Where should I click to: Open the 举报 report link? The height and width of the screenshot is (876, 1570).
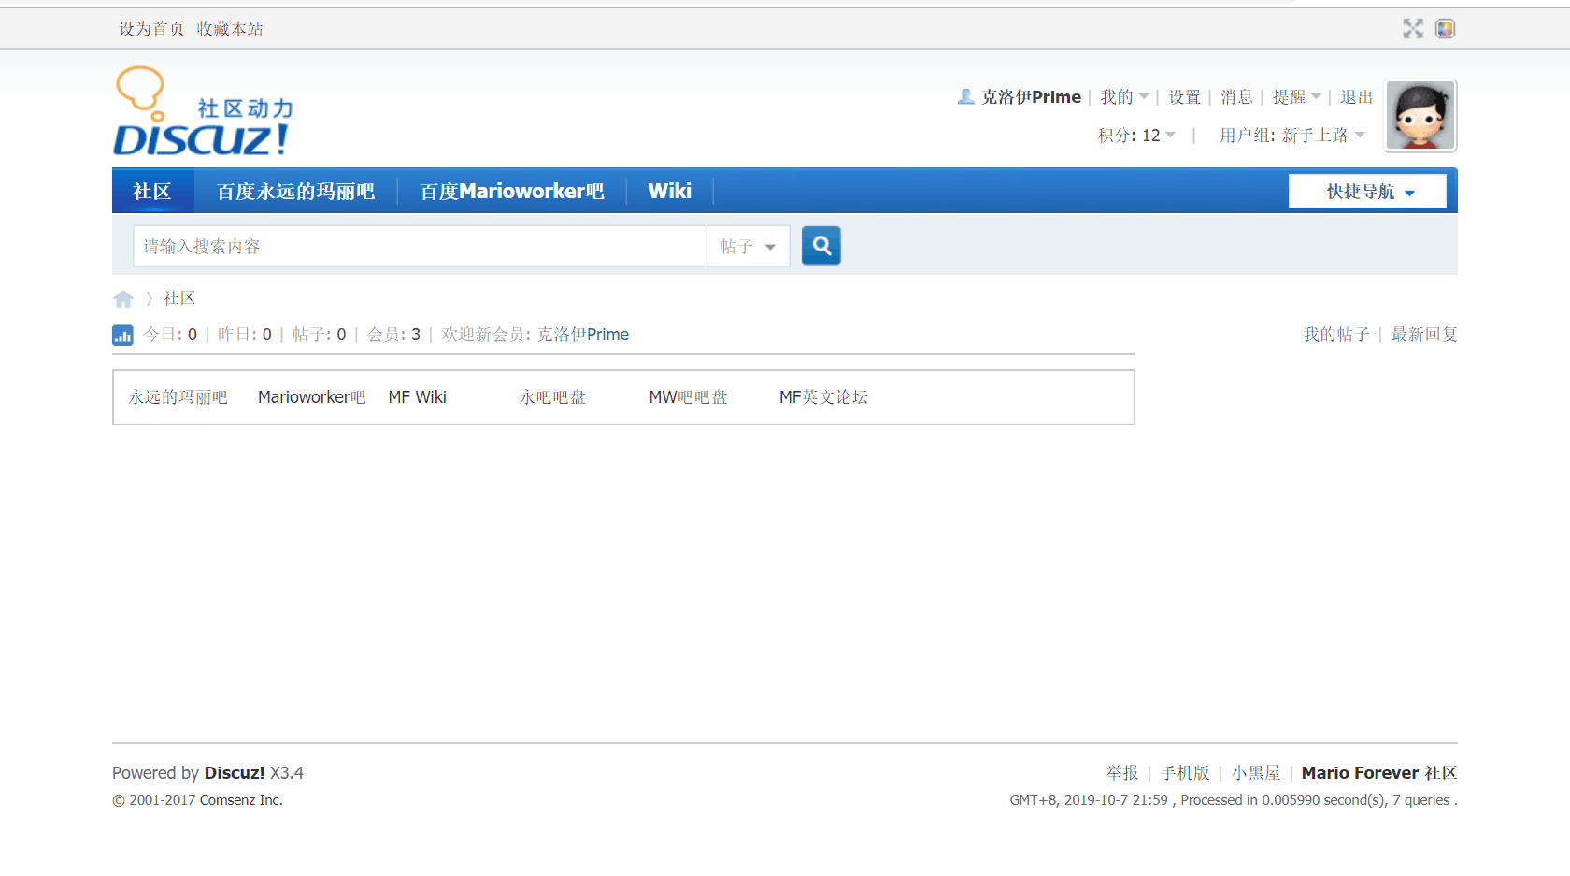pos(1122,773)
